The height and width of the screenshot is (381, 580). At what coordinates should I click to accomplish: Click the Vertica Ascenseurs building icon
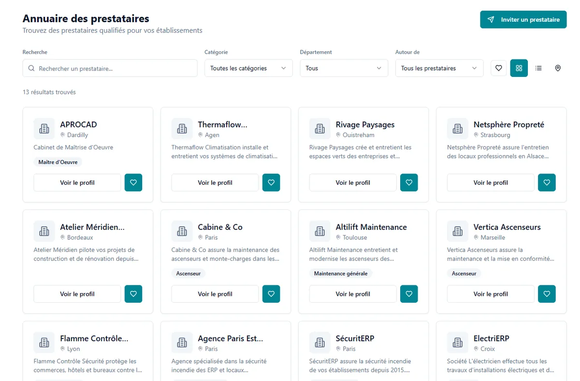pos(457,231)
